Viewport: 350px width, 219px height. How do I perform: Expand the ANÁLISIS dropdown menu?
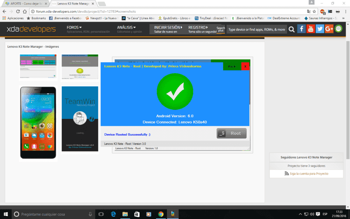point(126,28)
